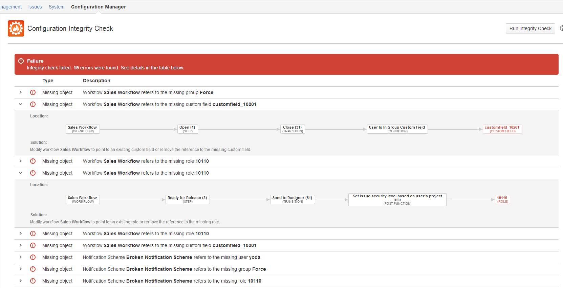Expand the last Notification Scheme role 10110 row
The image size is (563, 288).
[21, 281]
